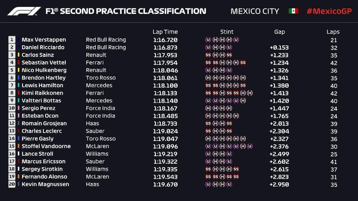Click the position 20 number box
The width and height of the screenshot is (358, 201).
point(12,184)
